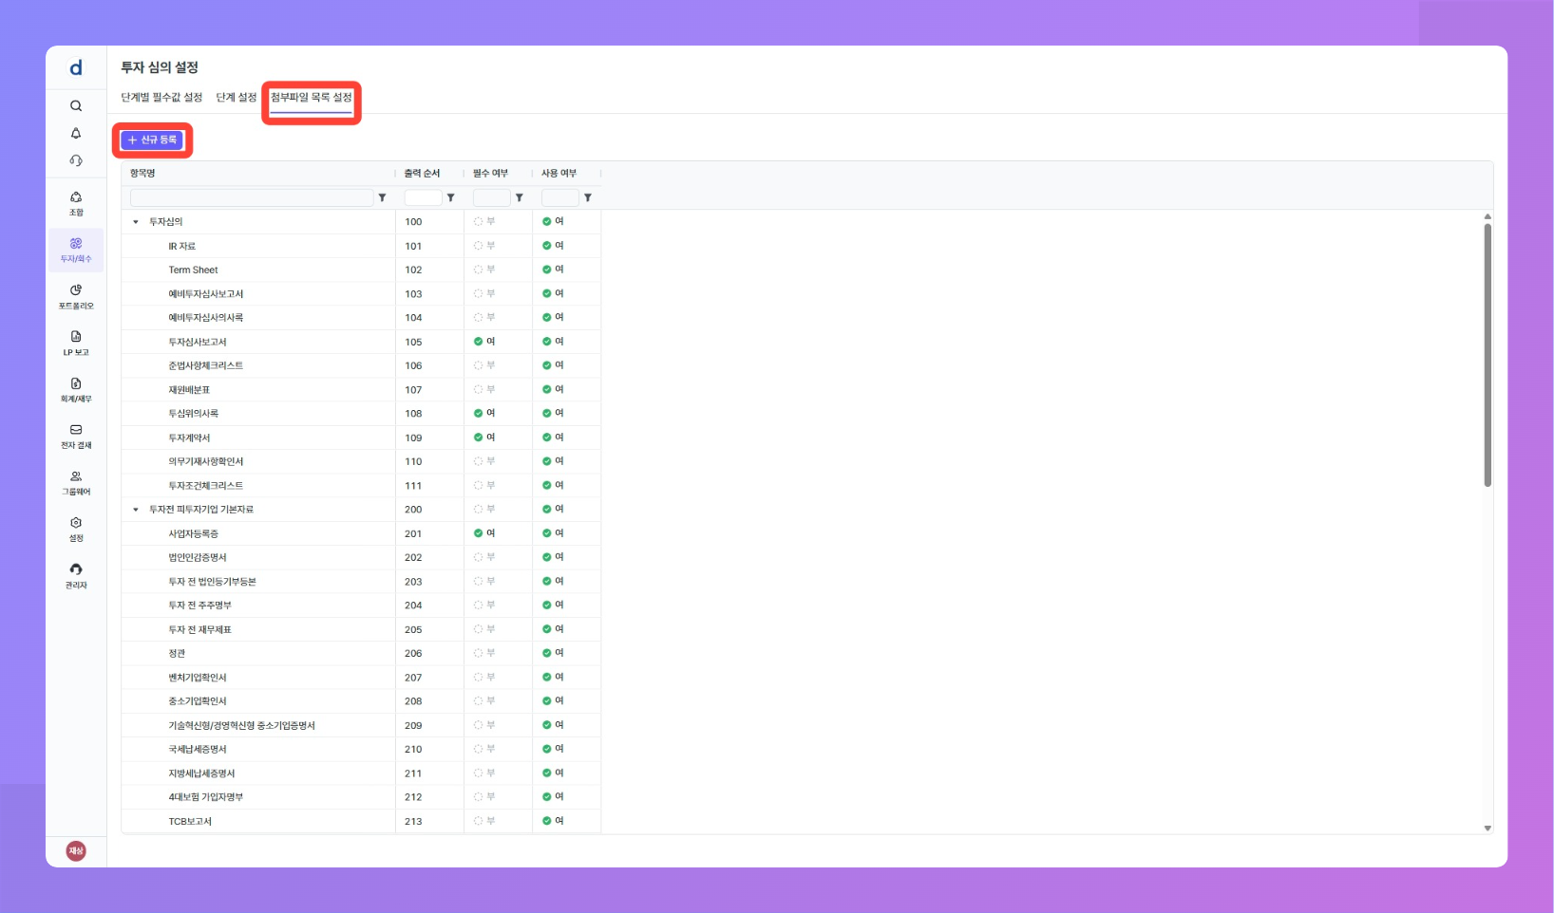Viewport: 1554px width, 913px height.
Task: Toggle 필수 여부 for 투자심사보고서 row
Action: (484, 342)
